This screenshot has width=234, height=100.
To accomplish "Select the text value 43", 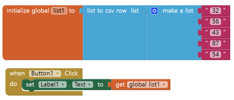I will coord(215,33).
